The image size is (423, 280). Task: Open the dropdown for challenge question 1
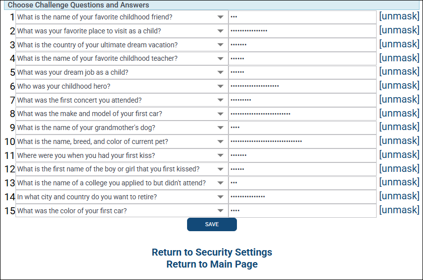(122, 17)
